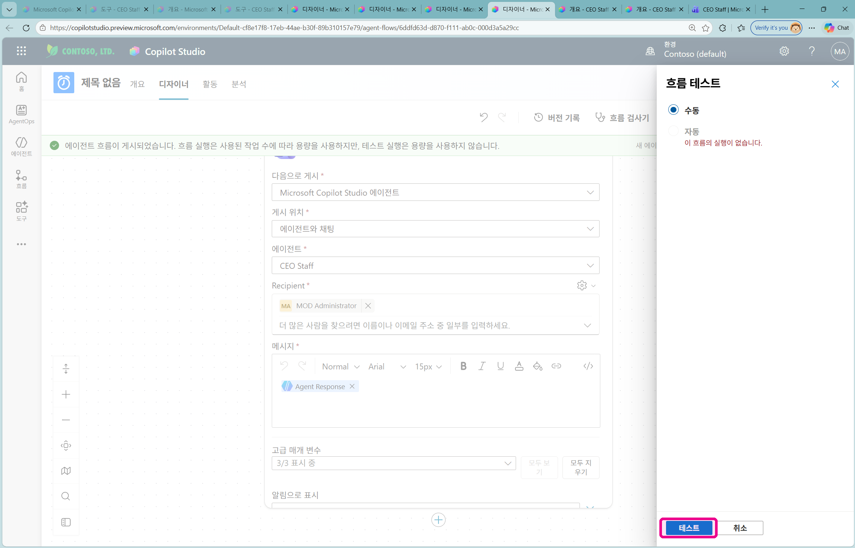The image size is (855, 548).
Task: Toggle italic in message editor
Action: 482,366
